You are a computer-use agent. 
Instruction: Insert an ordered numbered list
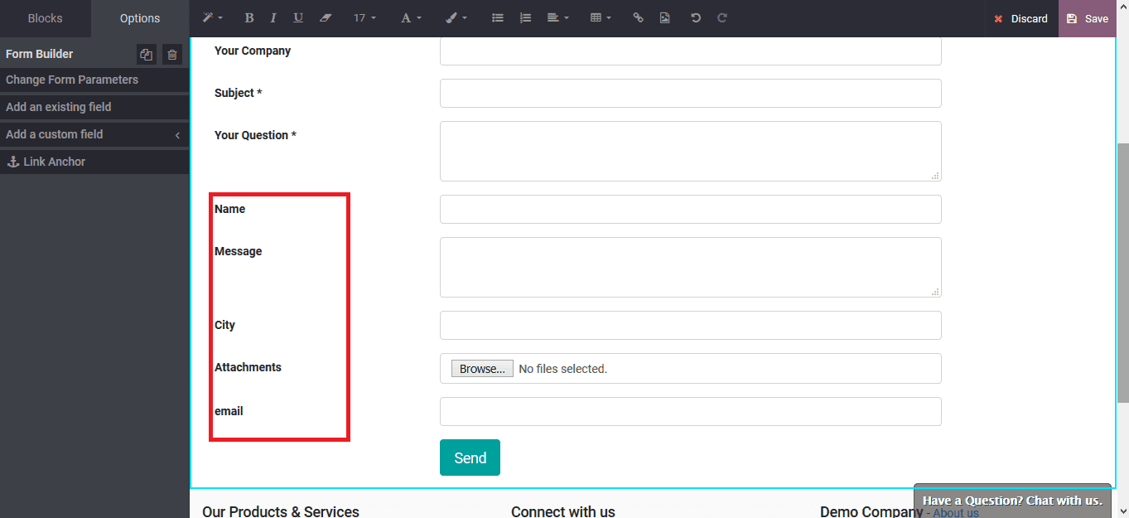tap(525, 18)
